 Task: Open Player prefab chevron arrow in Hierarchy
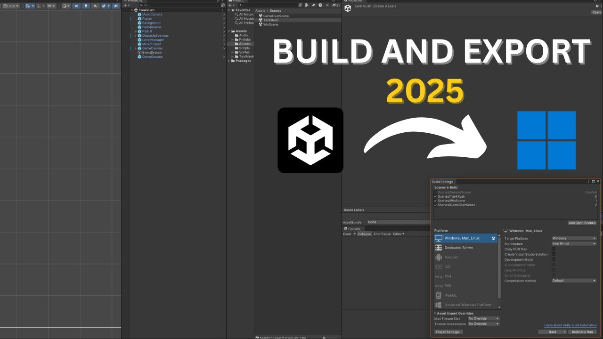[x=224, y=18]
